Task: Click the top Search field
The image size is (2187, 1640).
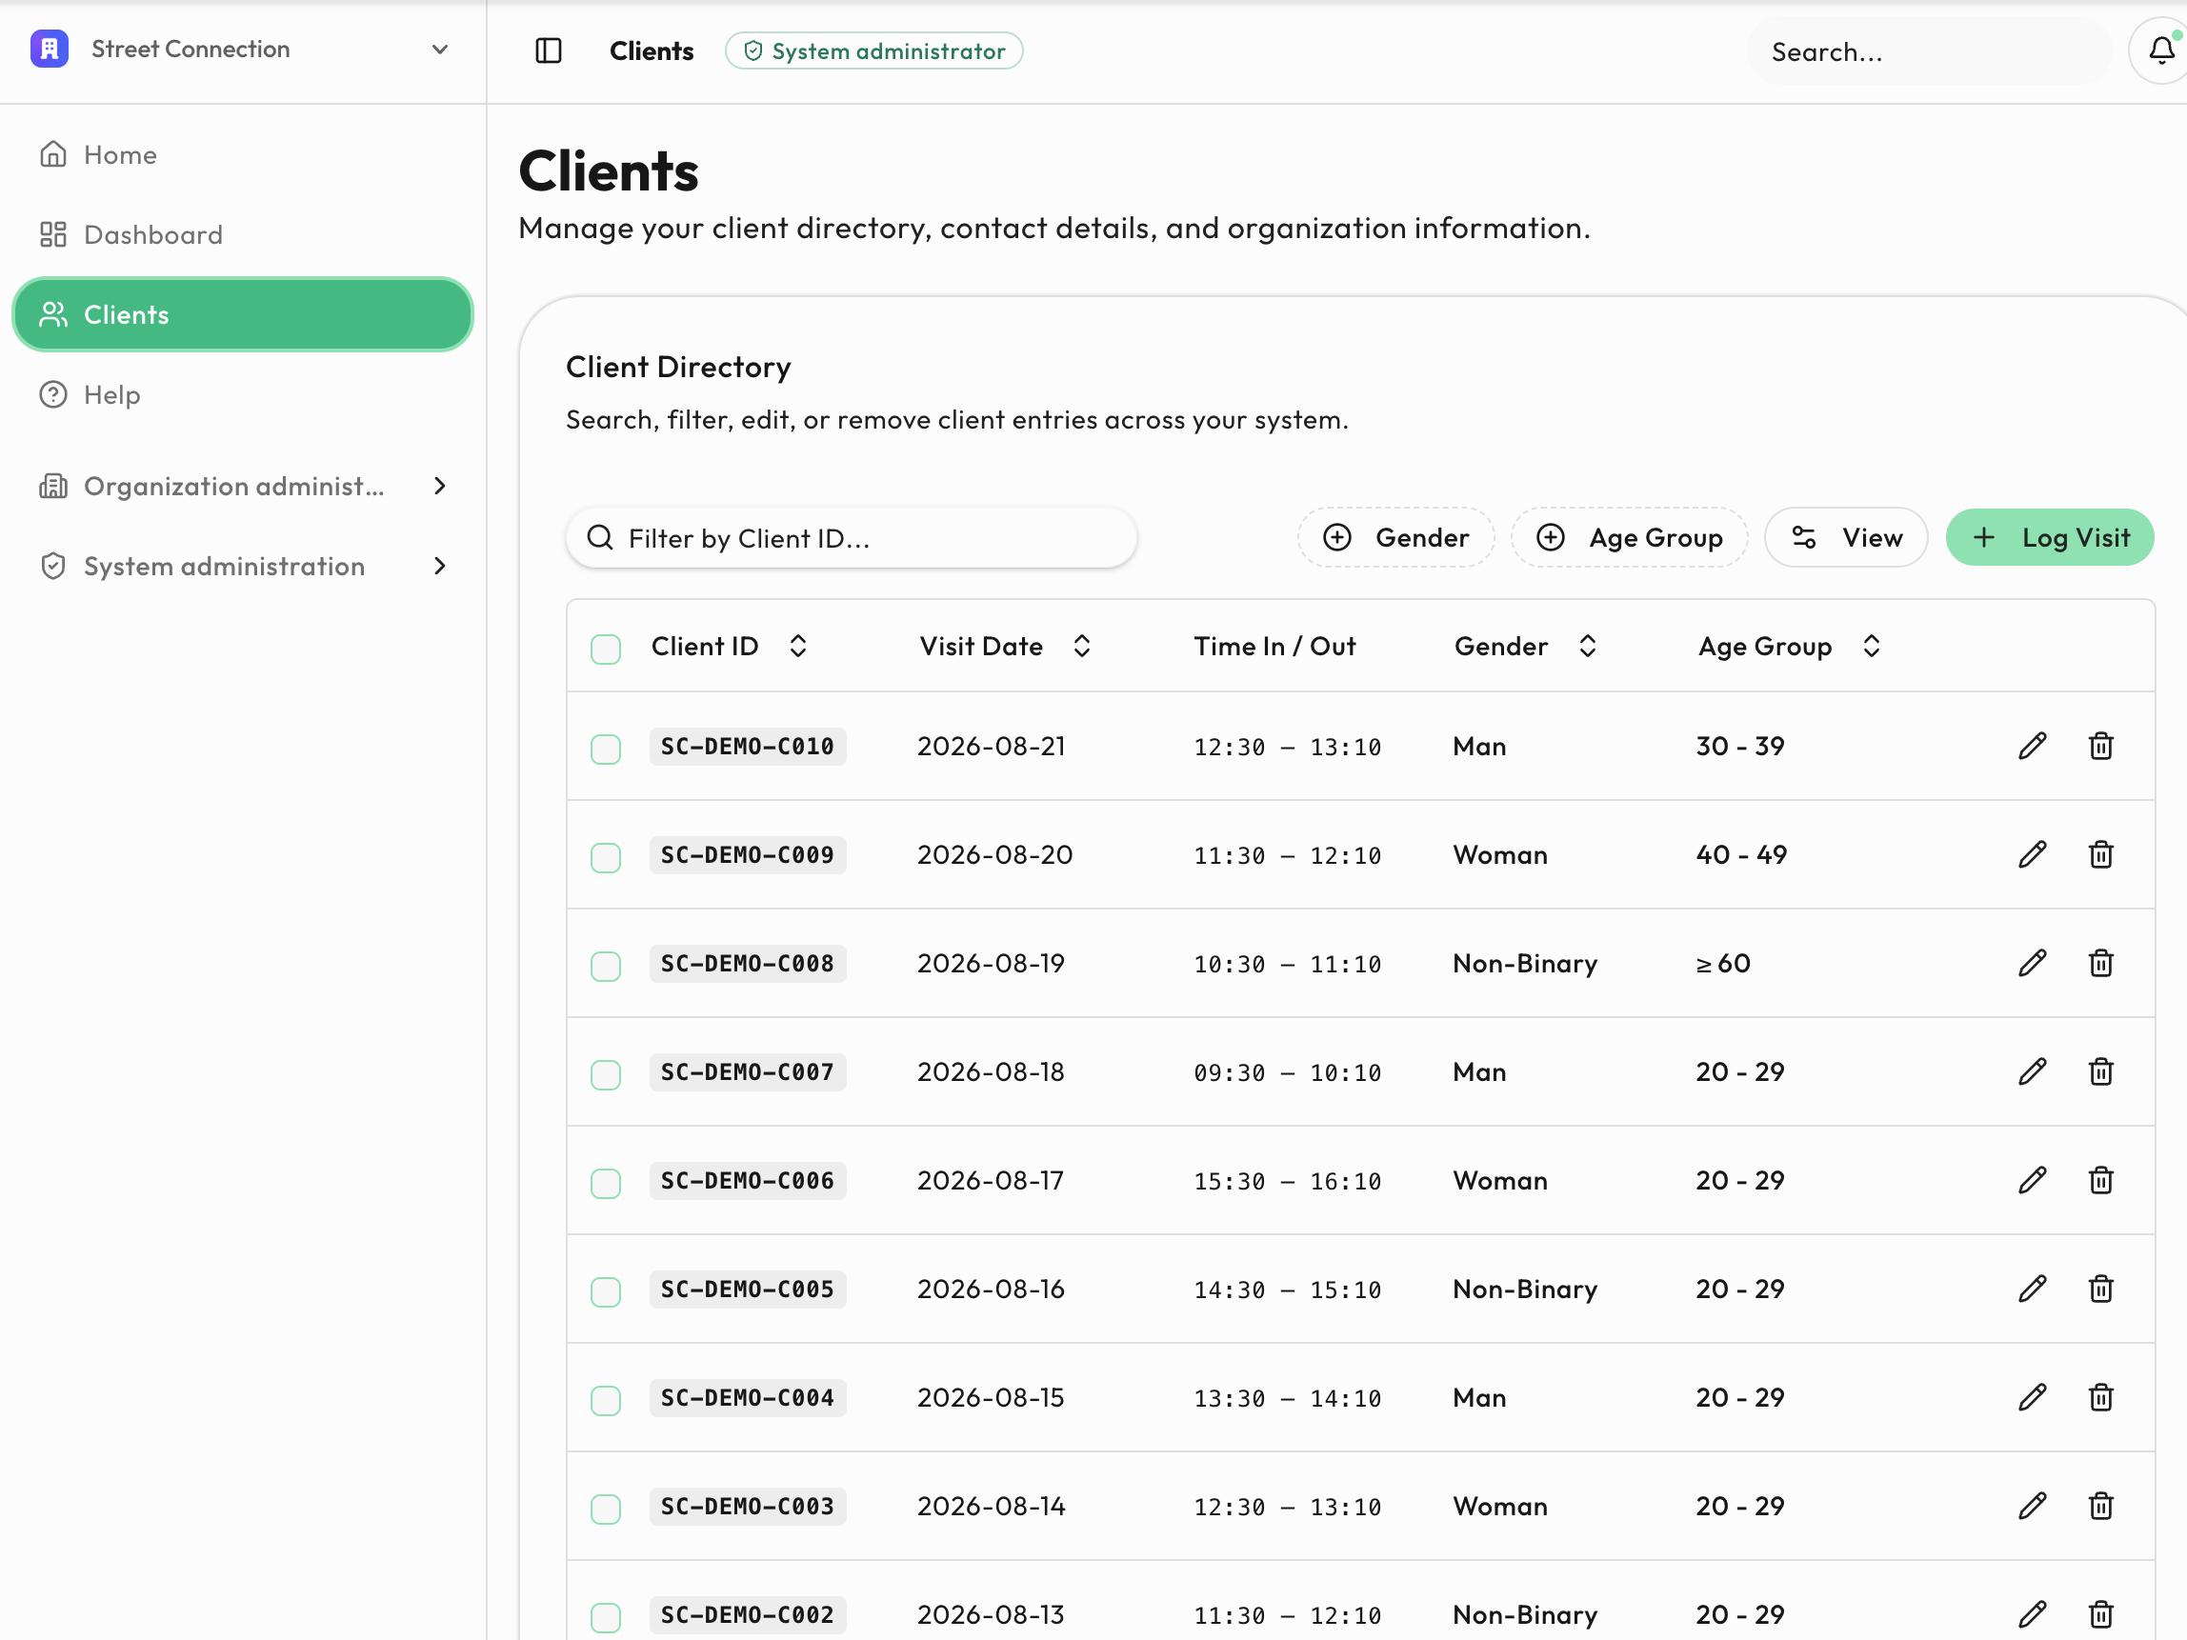Action: click(1929, 51)
